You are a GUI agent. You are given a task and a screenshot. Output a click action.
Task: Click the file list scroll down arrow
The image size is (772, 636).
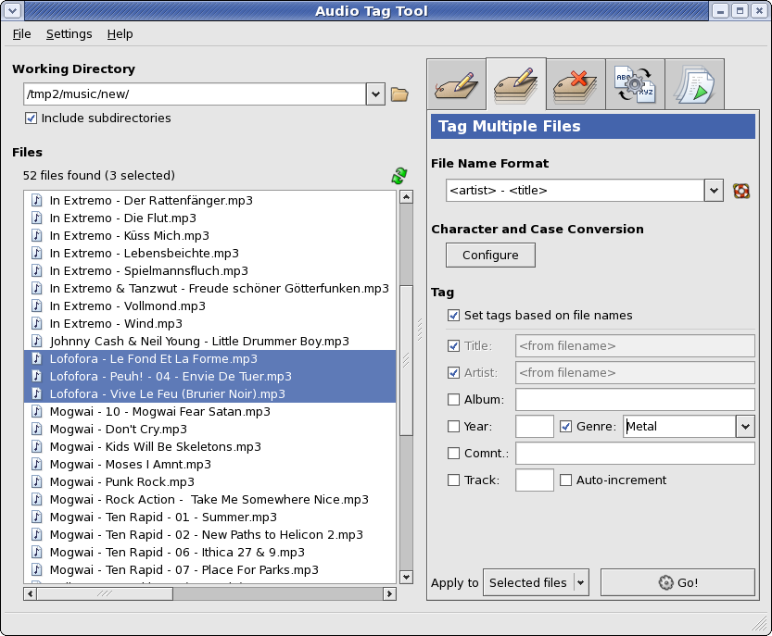point(406,577)
